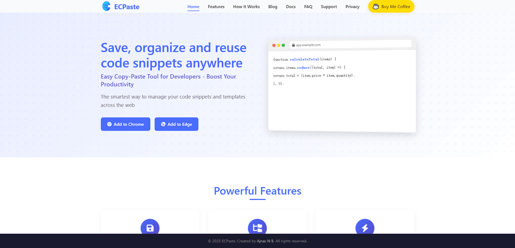
Task: Click the Add to Chrome button
Action: [x=125, y=124]
